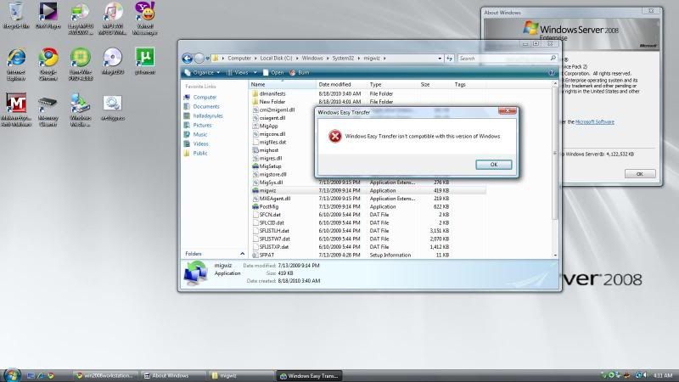The image size is (679, 382).
Task: Click the Burn toolbar button
Action: point(300,73)
